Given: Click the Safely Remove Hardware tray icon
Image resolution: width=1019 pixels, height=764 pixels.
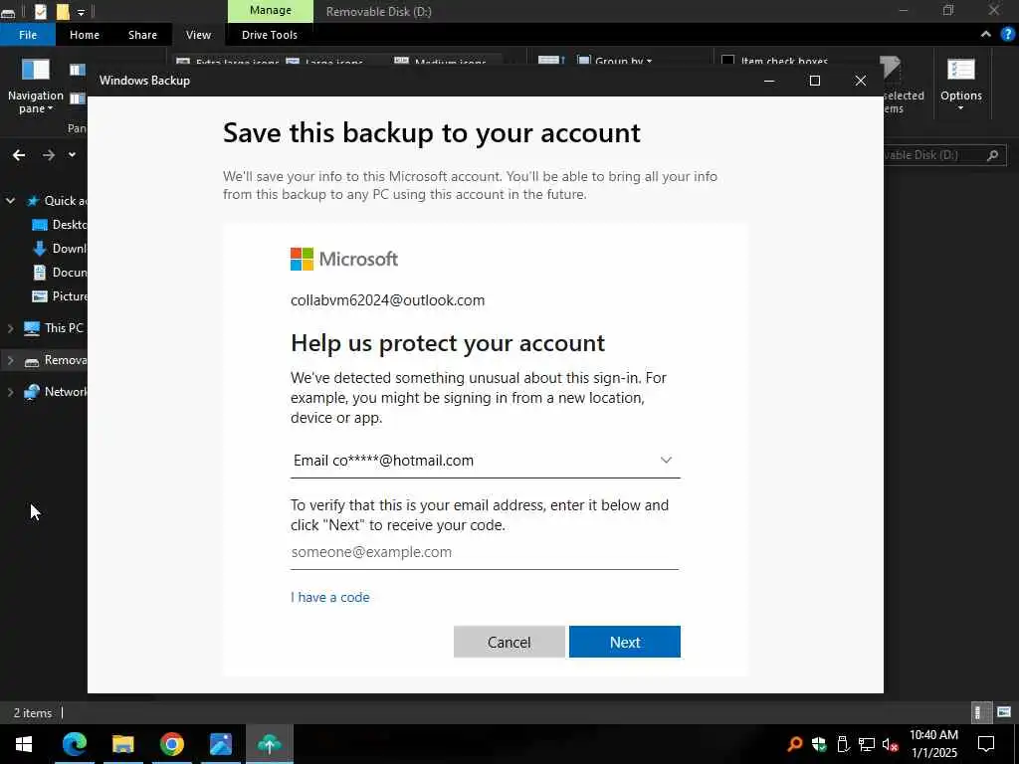Looking at the screenshot, I should (x=843, y=744).
